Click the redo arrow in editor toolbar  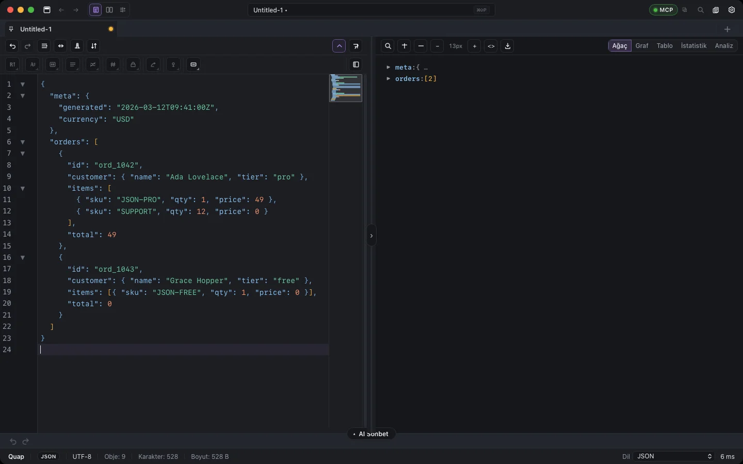[x=28, y=46]
